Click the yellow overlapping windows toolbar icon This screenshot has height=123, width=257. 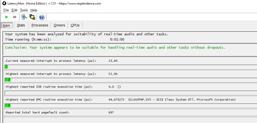[32, 17]
